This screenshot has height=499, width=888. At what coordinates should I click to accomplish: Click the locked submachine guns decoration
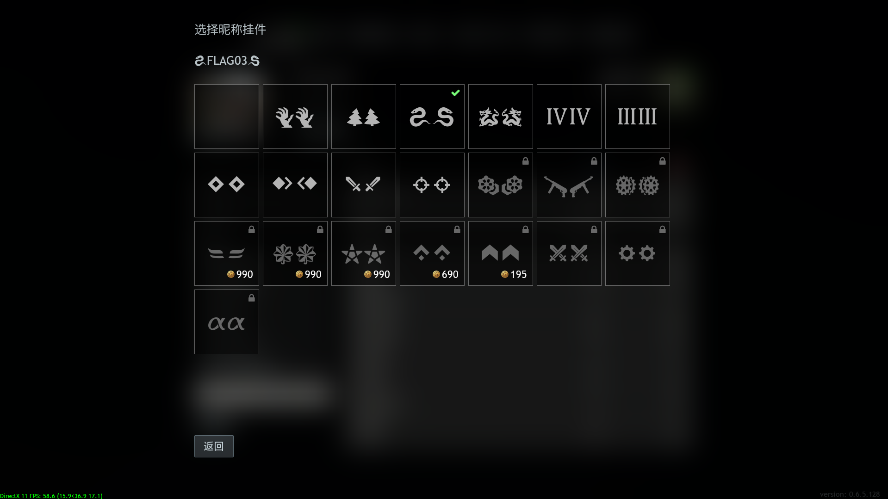point(569,185)
